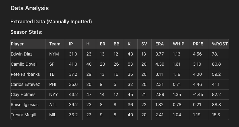Select the Trevor Megill player cell
Viewport: 239px width, 127px height.
24,115
